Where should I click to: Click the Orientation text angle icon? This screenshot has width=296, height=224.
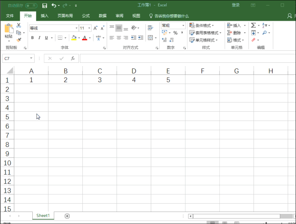point(133,28)
